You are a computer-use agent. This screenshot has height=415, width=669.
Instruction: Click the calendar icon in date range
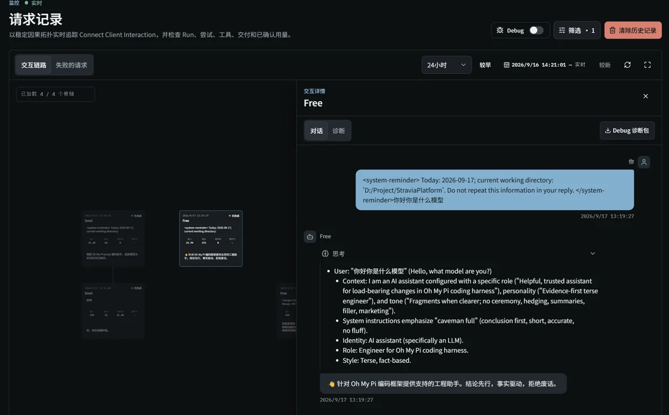tap(506, 65)
